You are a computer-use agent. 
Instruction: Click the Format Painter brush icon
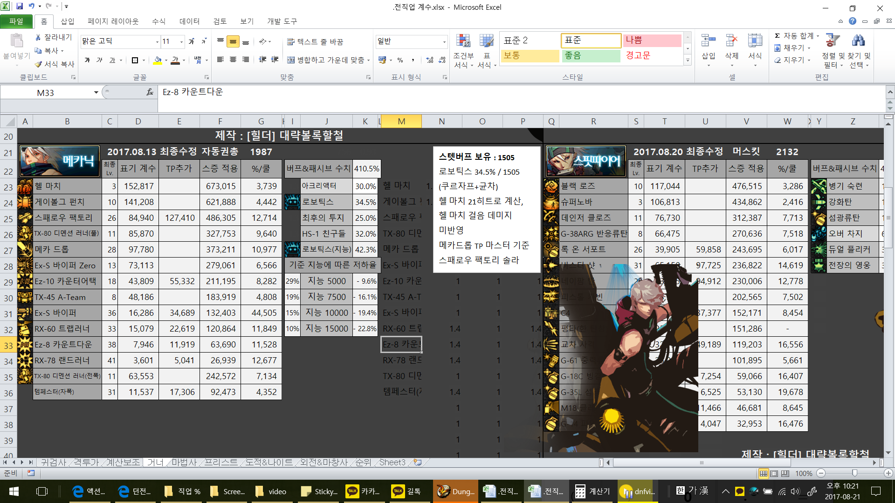[39, 64]
